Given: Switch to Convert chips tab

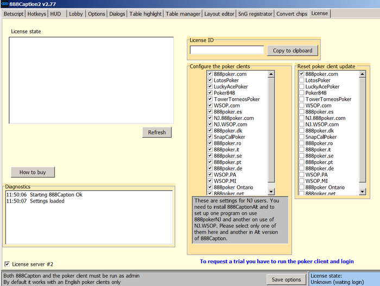Looking at the screenshot, I should pos(292,14).
